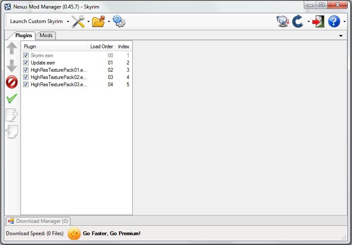Click the Download Speed: (0 Files) status text
Viewport: 352px width, 245px height.
point(35,233)
